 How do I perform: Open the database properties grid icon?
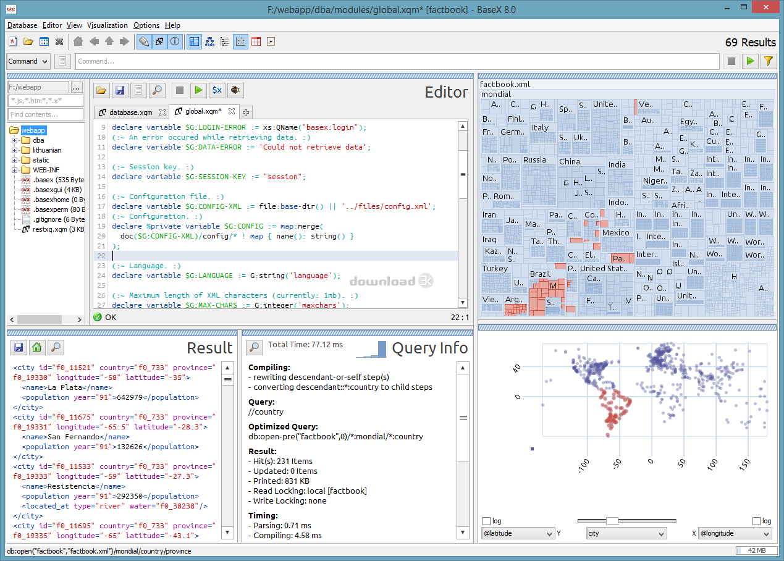tap(44, 42)
